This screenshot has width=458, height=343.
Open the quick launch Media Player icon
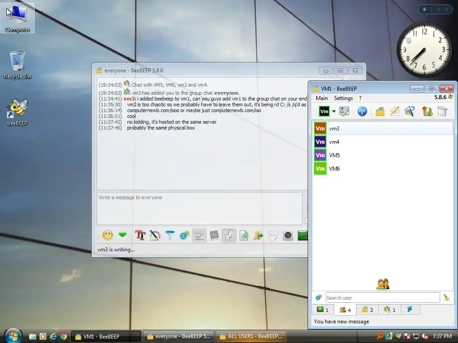[43, 336]
